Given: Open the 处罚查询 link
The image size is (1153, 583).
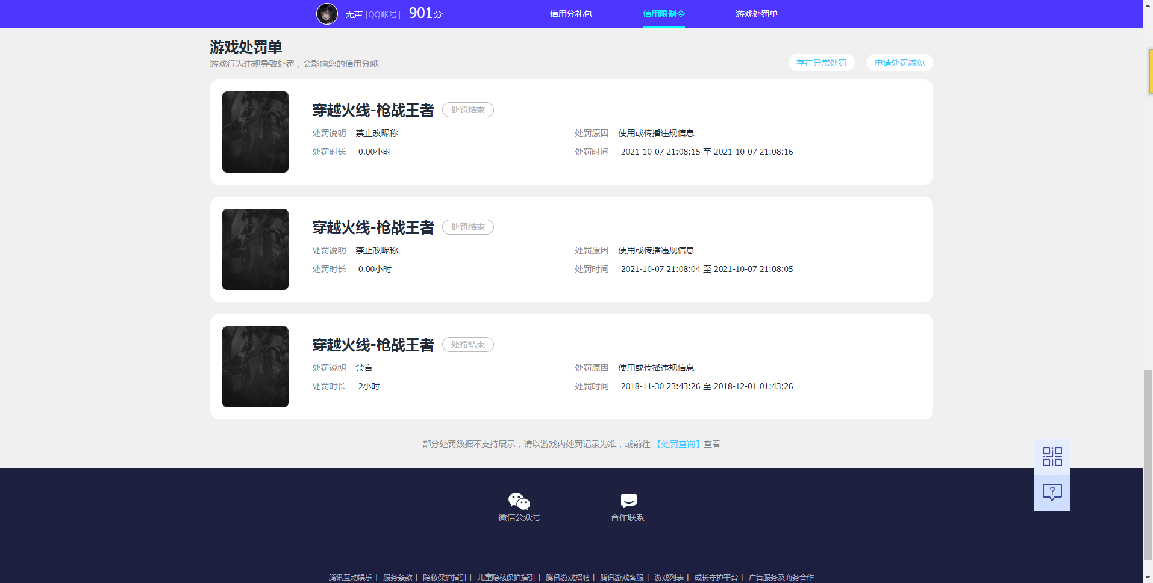Looking at the screenshot, I should (x=678, y=444).
